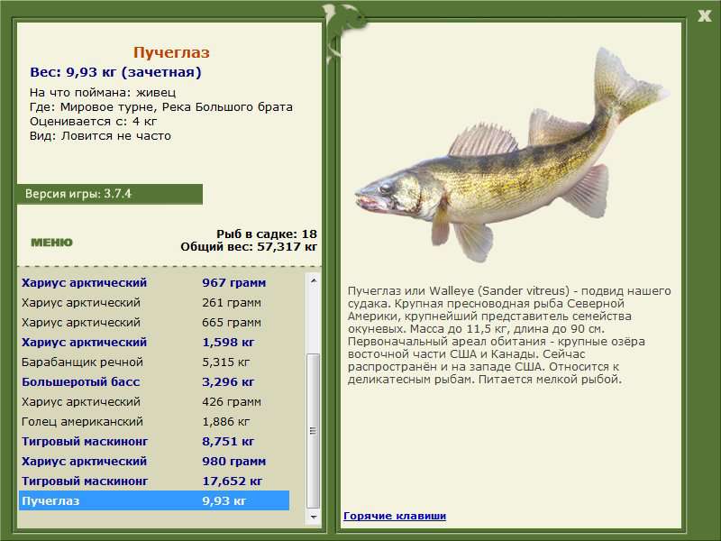Image resolution: width=721 pixels, height=541 pixels.
Task: Pick the Тигровый маскинонг 17,652 кг row
Action: [154, 481]
